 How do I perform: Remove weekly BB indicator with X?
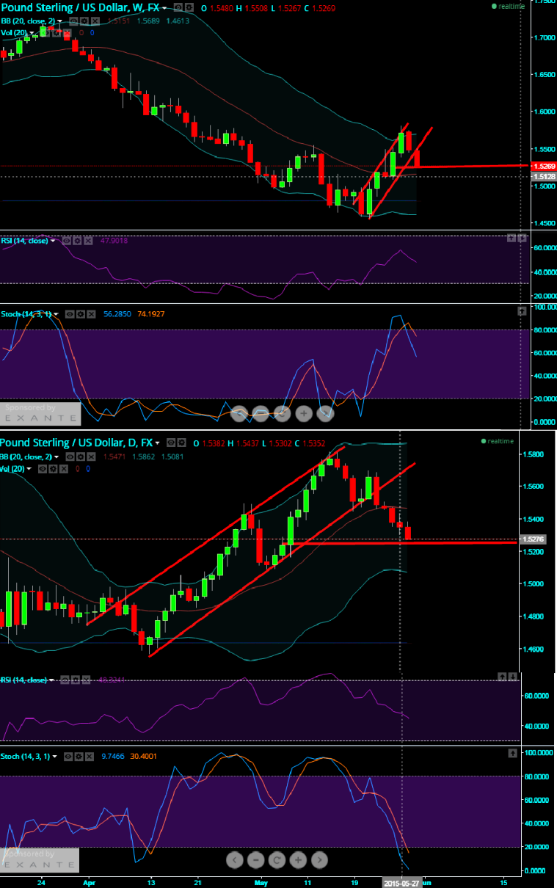95,21
